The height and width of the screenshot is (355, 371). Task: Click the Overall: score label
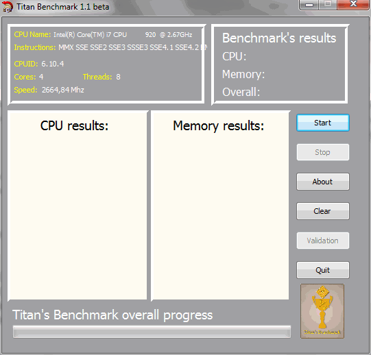241,92
